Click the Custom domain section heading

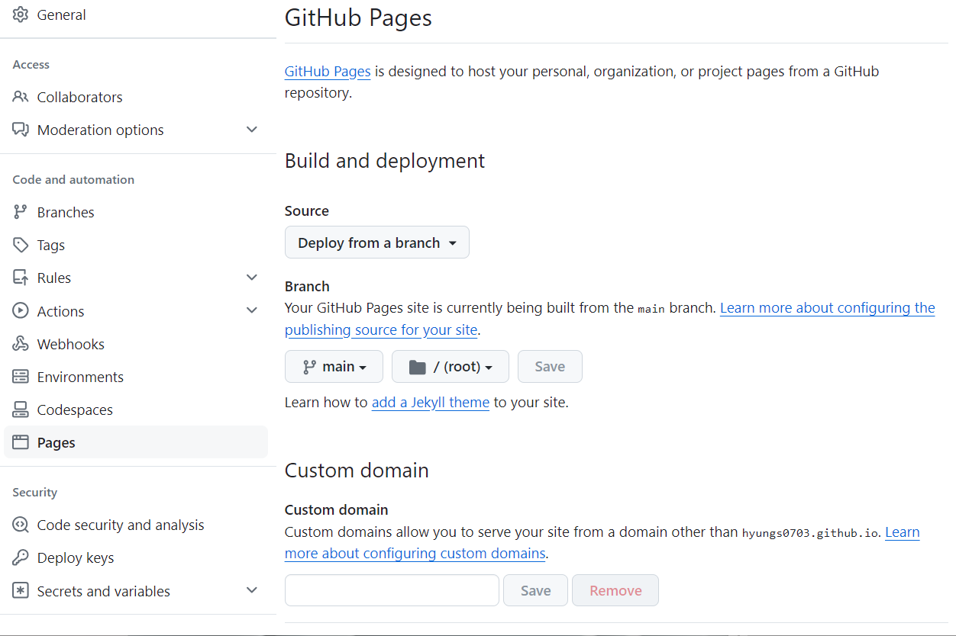[x=357, y=471]
